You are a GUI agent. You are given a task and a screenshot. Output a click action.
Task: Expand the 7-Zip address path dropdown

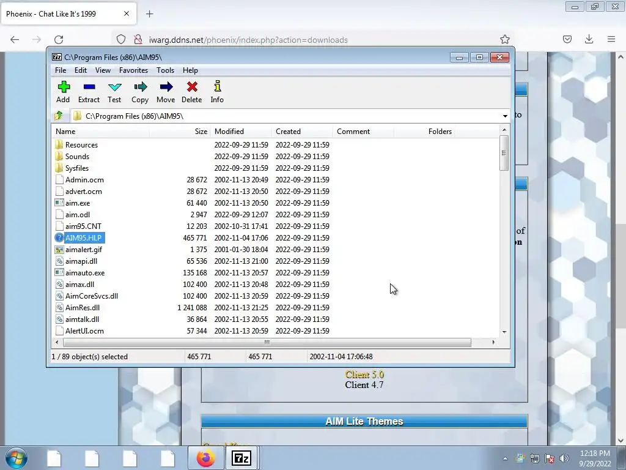pyautogui.click(x=505, y=116)
